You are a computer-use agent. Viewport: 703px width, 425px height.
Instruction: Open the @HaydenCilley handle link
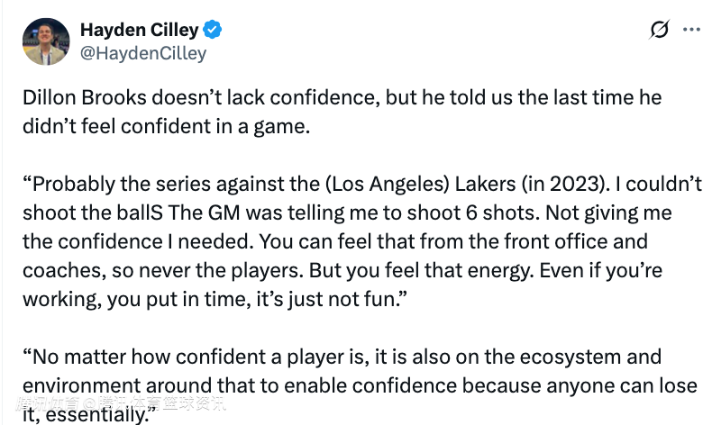point(143,53)
